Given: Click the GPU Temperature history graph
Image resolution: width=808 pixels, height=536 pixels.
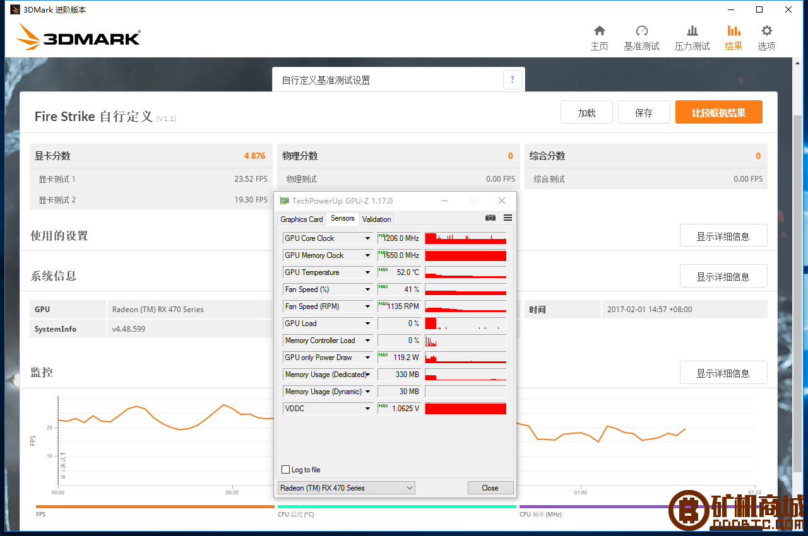Looking at the screenshot, I should (466, 272).
